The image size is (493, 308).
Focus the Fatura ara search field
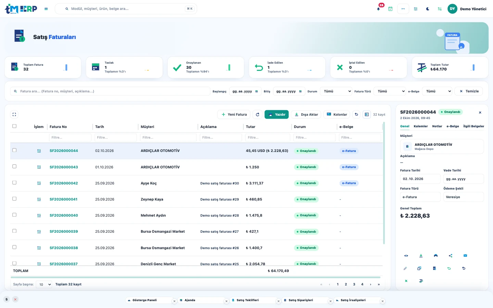pyautogui.click(x=110, y=91)
